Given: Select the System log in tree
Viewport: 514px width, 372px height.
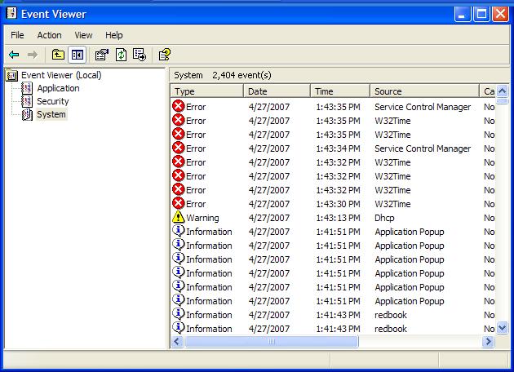Looking at the screenshot, I should (51, 114).
